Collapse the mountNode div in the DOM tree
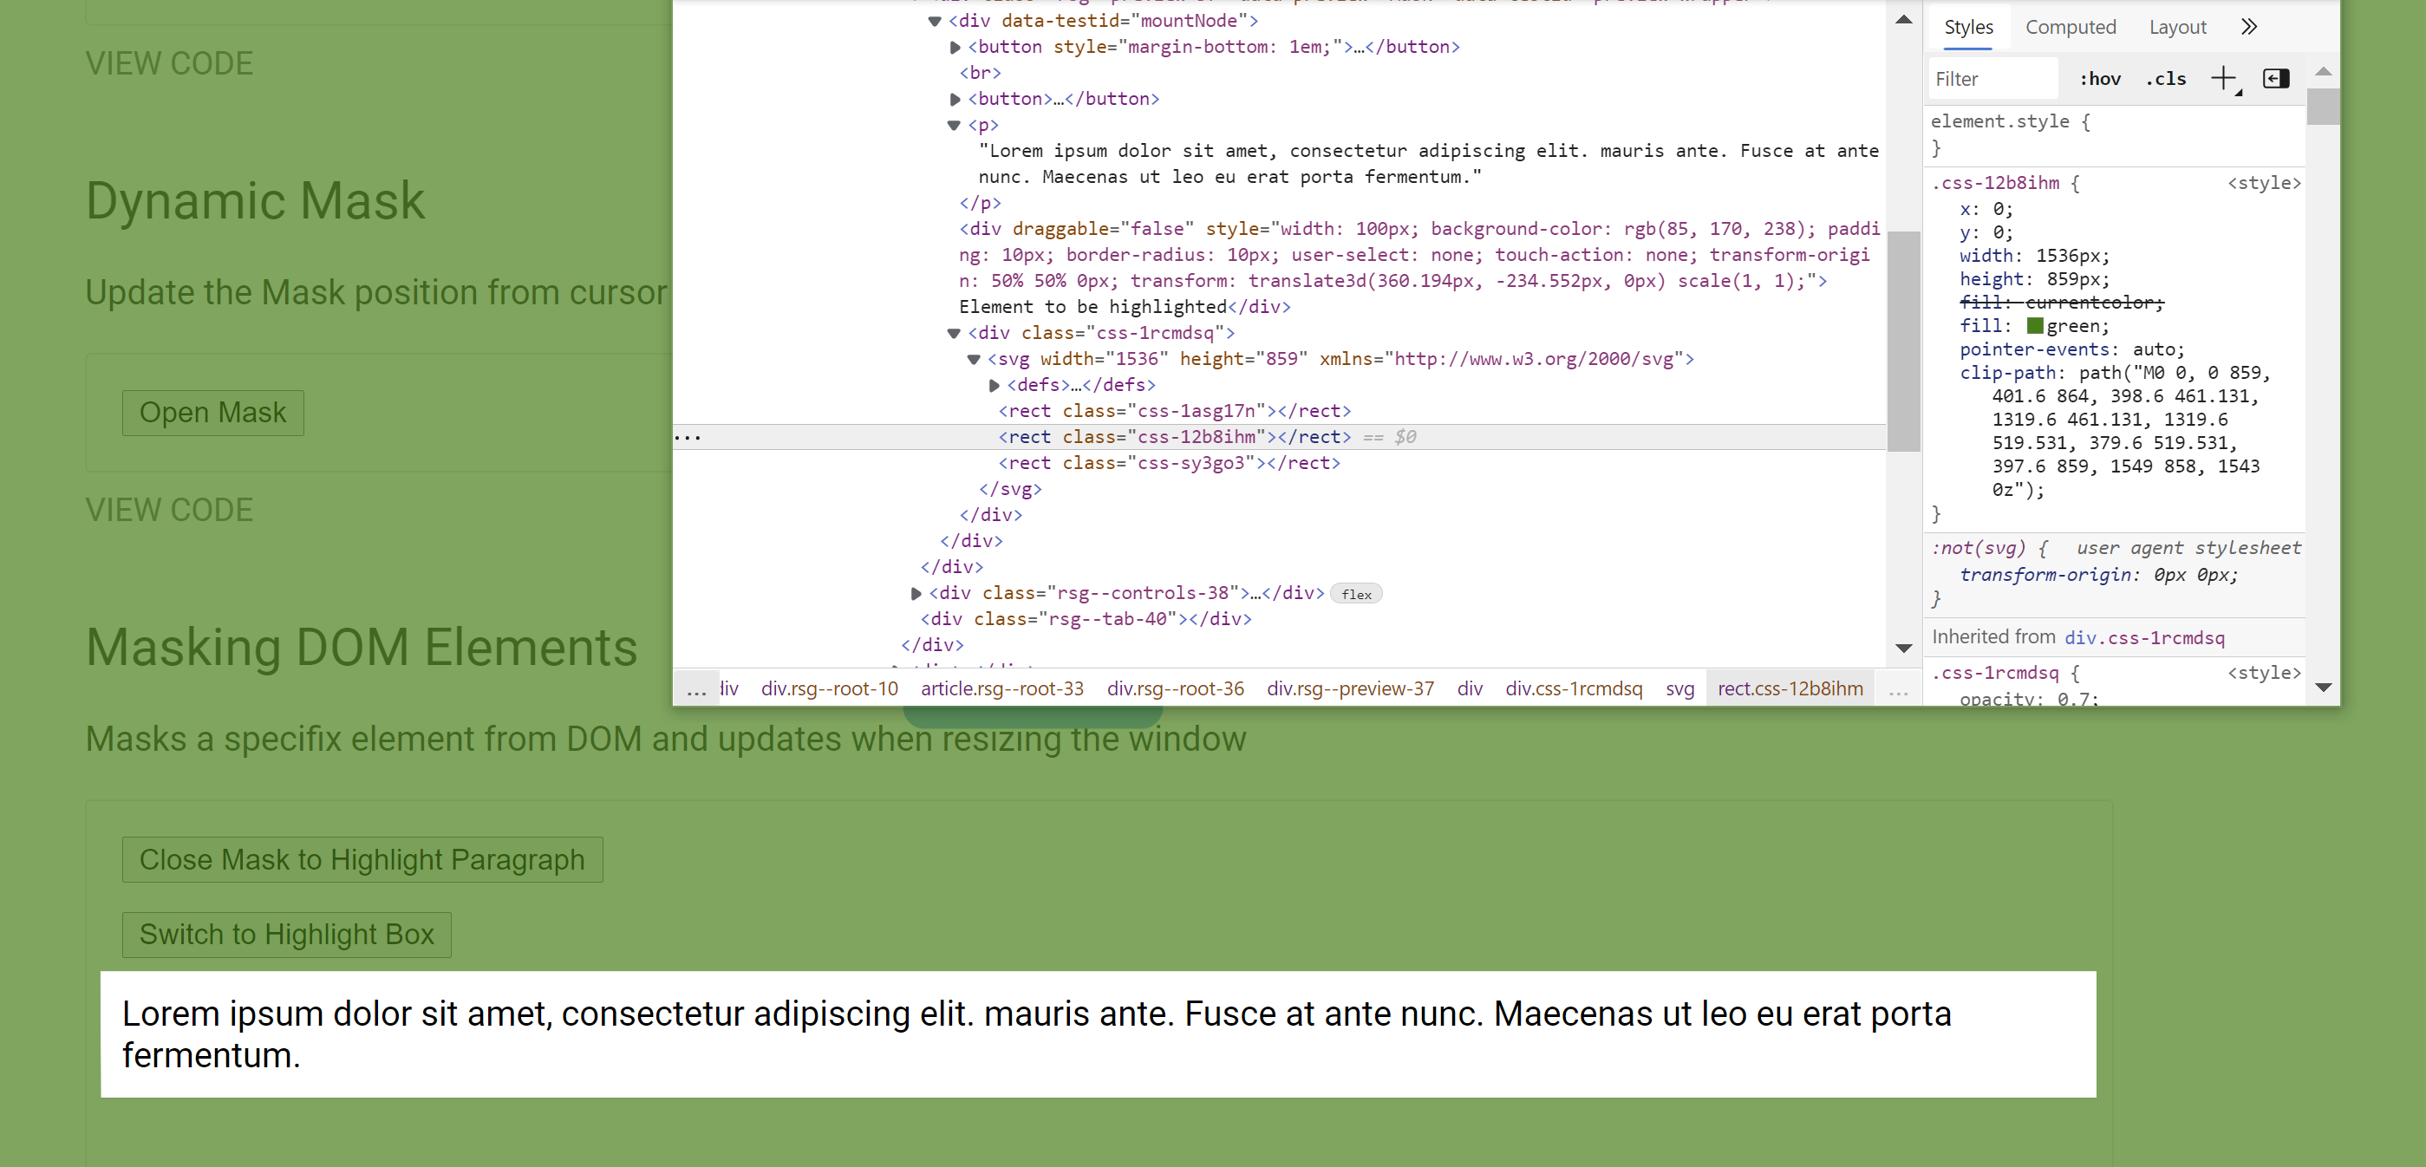The image size is (2426, 1167). [x=934, y=21]
